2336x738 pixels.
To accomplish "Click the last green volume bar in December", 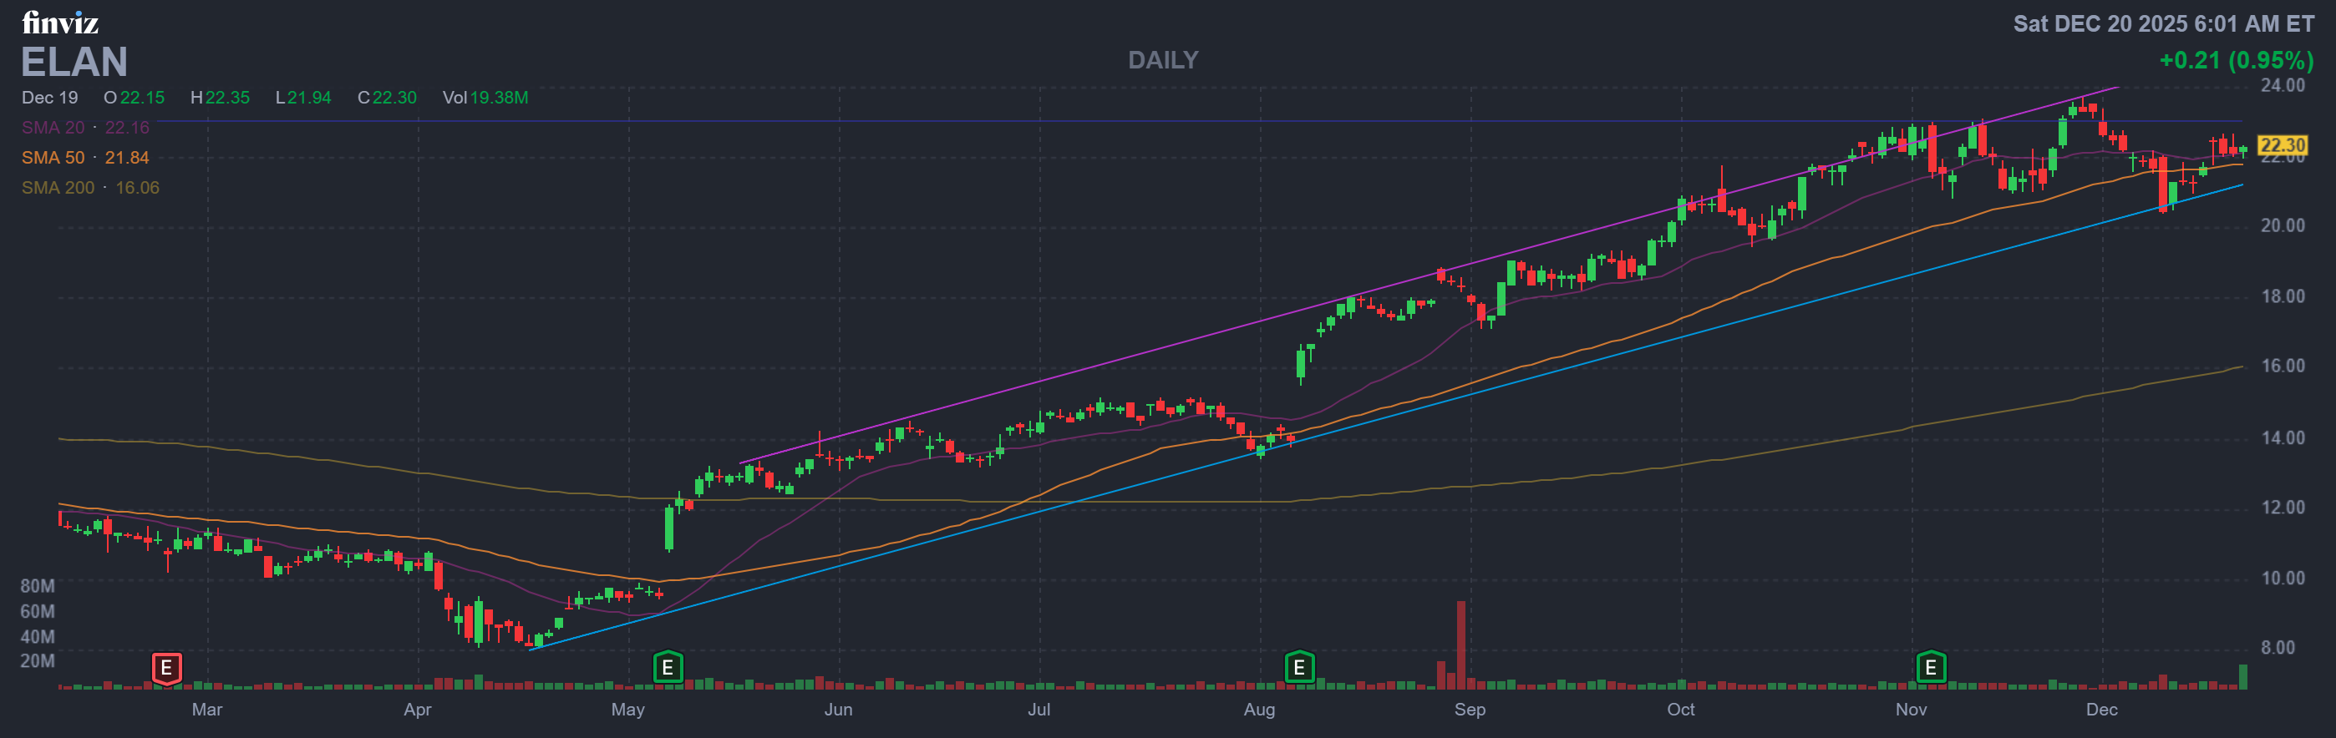I will tap(2242, 677).
